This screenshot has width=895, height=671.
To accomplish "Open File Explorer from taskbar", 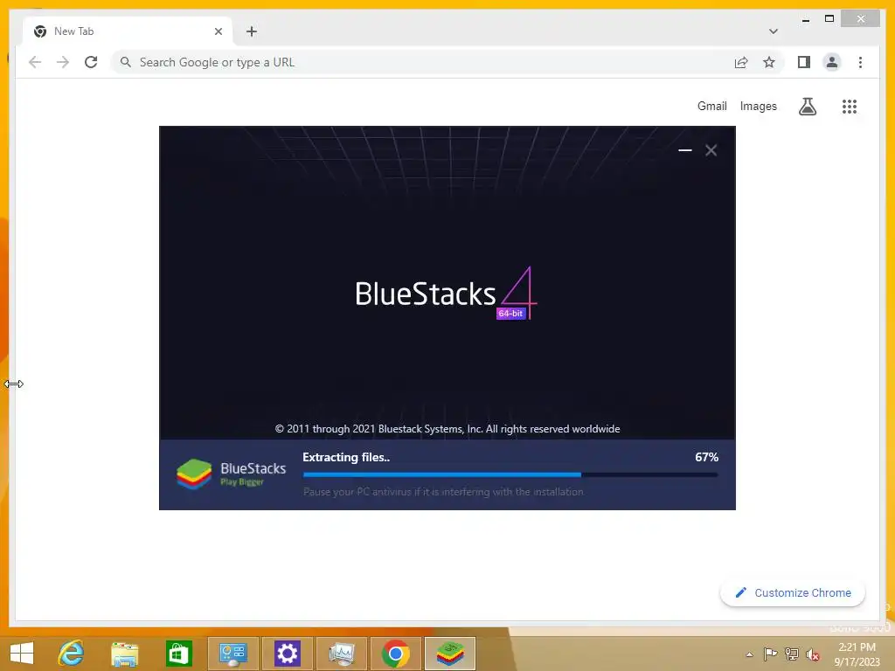I will 124,654.
